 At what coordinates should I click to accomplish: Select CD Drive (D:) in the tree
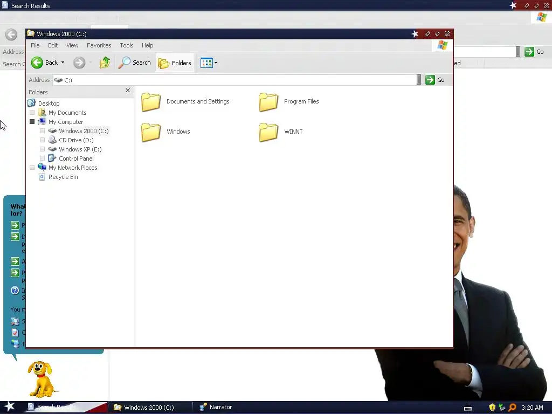[x=76, y=140]
